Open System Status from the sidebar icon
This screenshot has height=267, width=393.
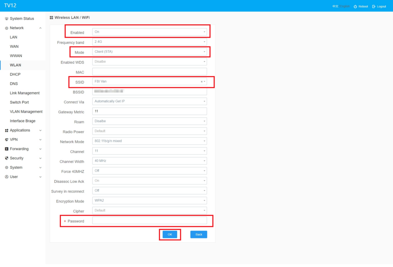point(7,19)
